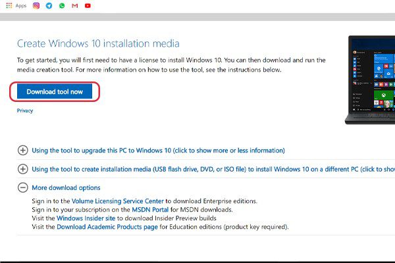Open the Telegram bookmark icon
The image size is (395, 263).
pyautogui.click(x=49, y=5)
